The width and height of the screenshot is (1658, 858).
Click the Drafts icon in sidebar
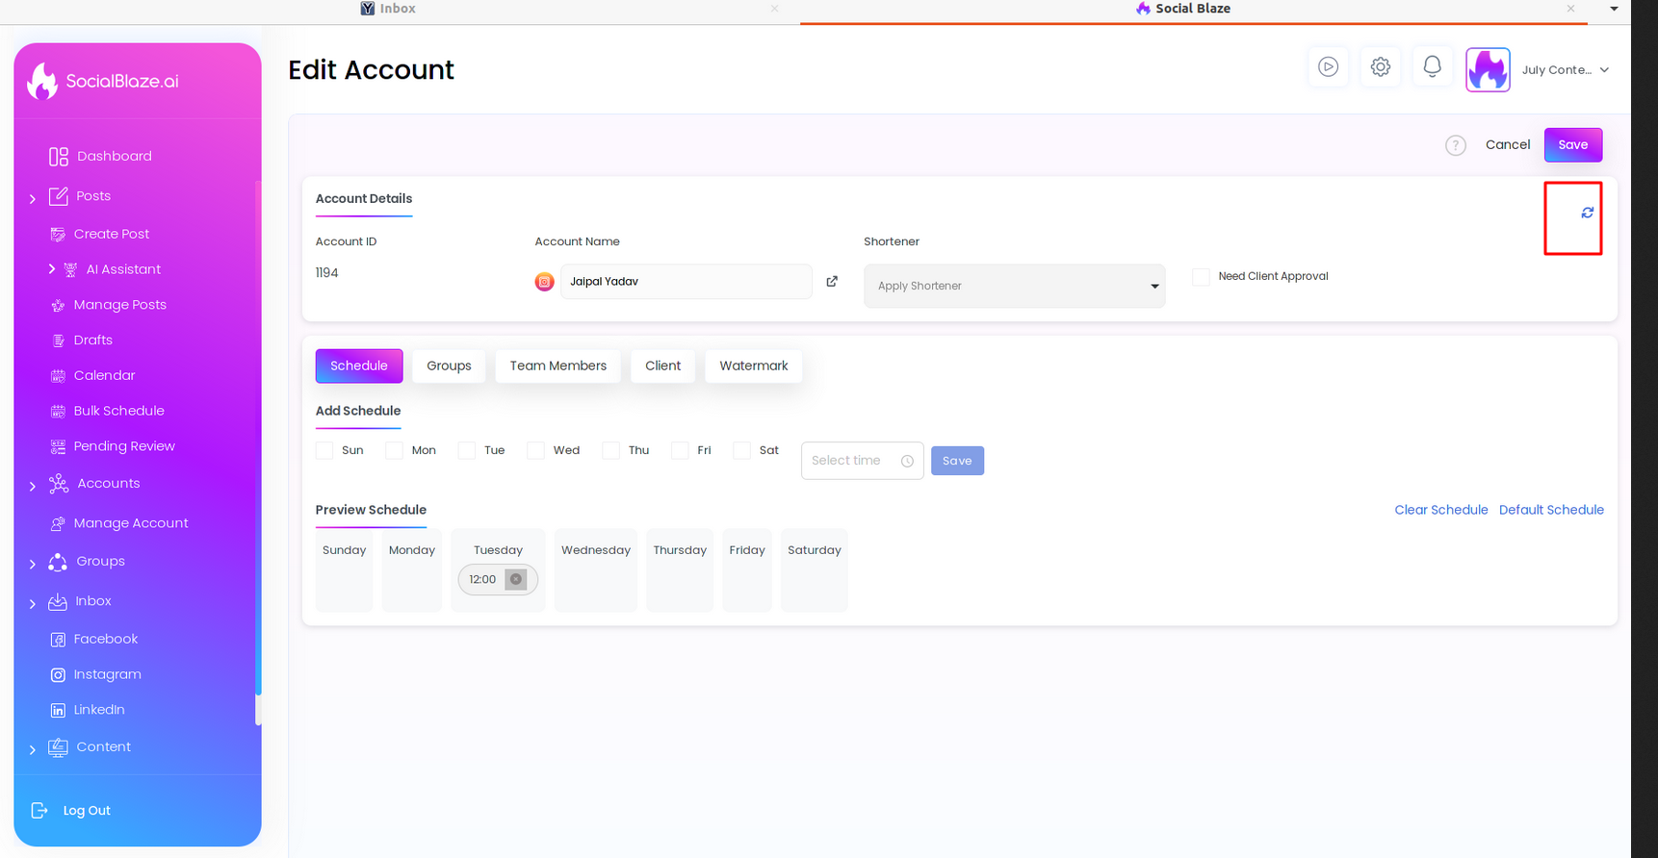[x=58, y=341]
